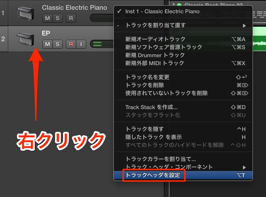The height and width of the screenshot is (197, 266).
Task: Select トラック名を変更
Action: 183,77
